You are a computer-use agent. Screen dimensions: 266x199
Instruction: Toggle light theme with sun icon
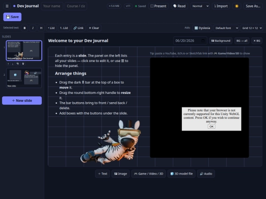coord(236,6)
